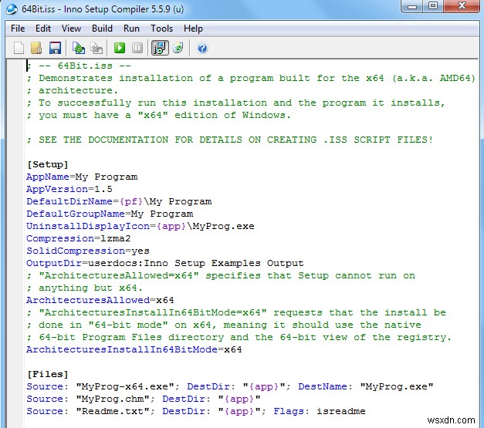Open Help with blue question mark icon
This screenshot has width=484, height=428.
click(x=202, y=48)
